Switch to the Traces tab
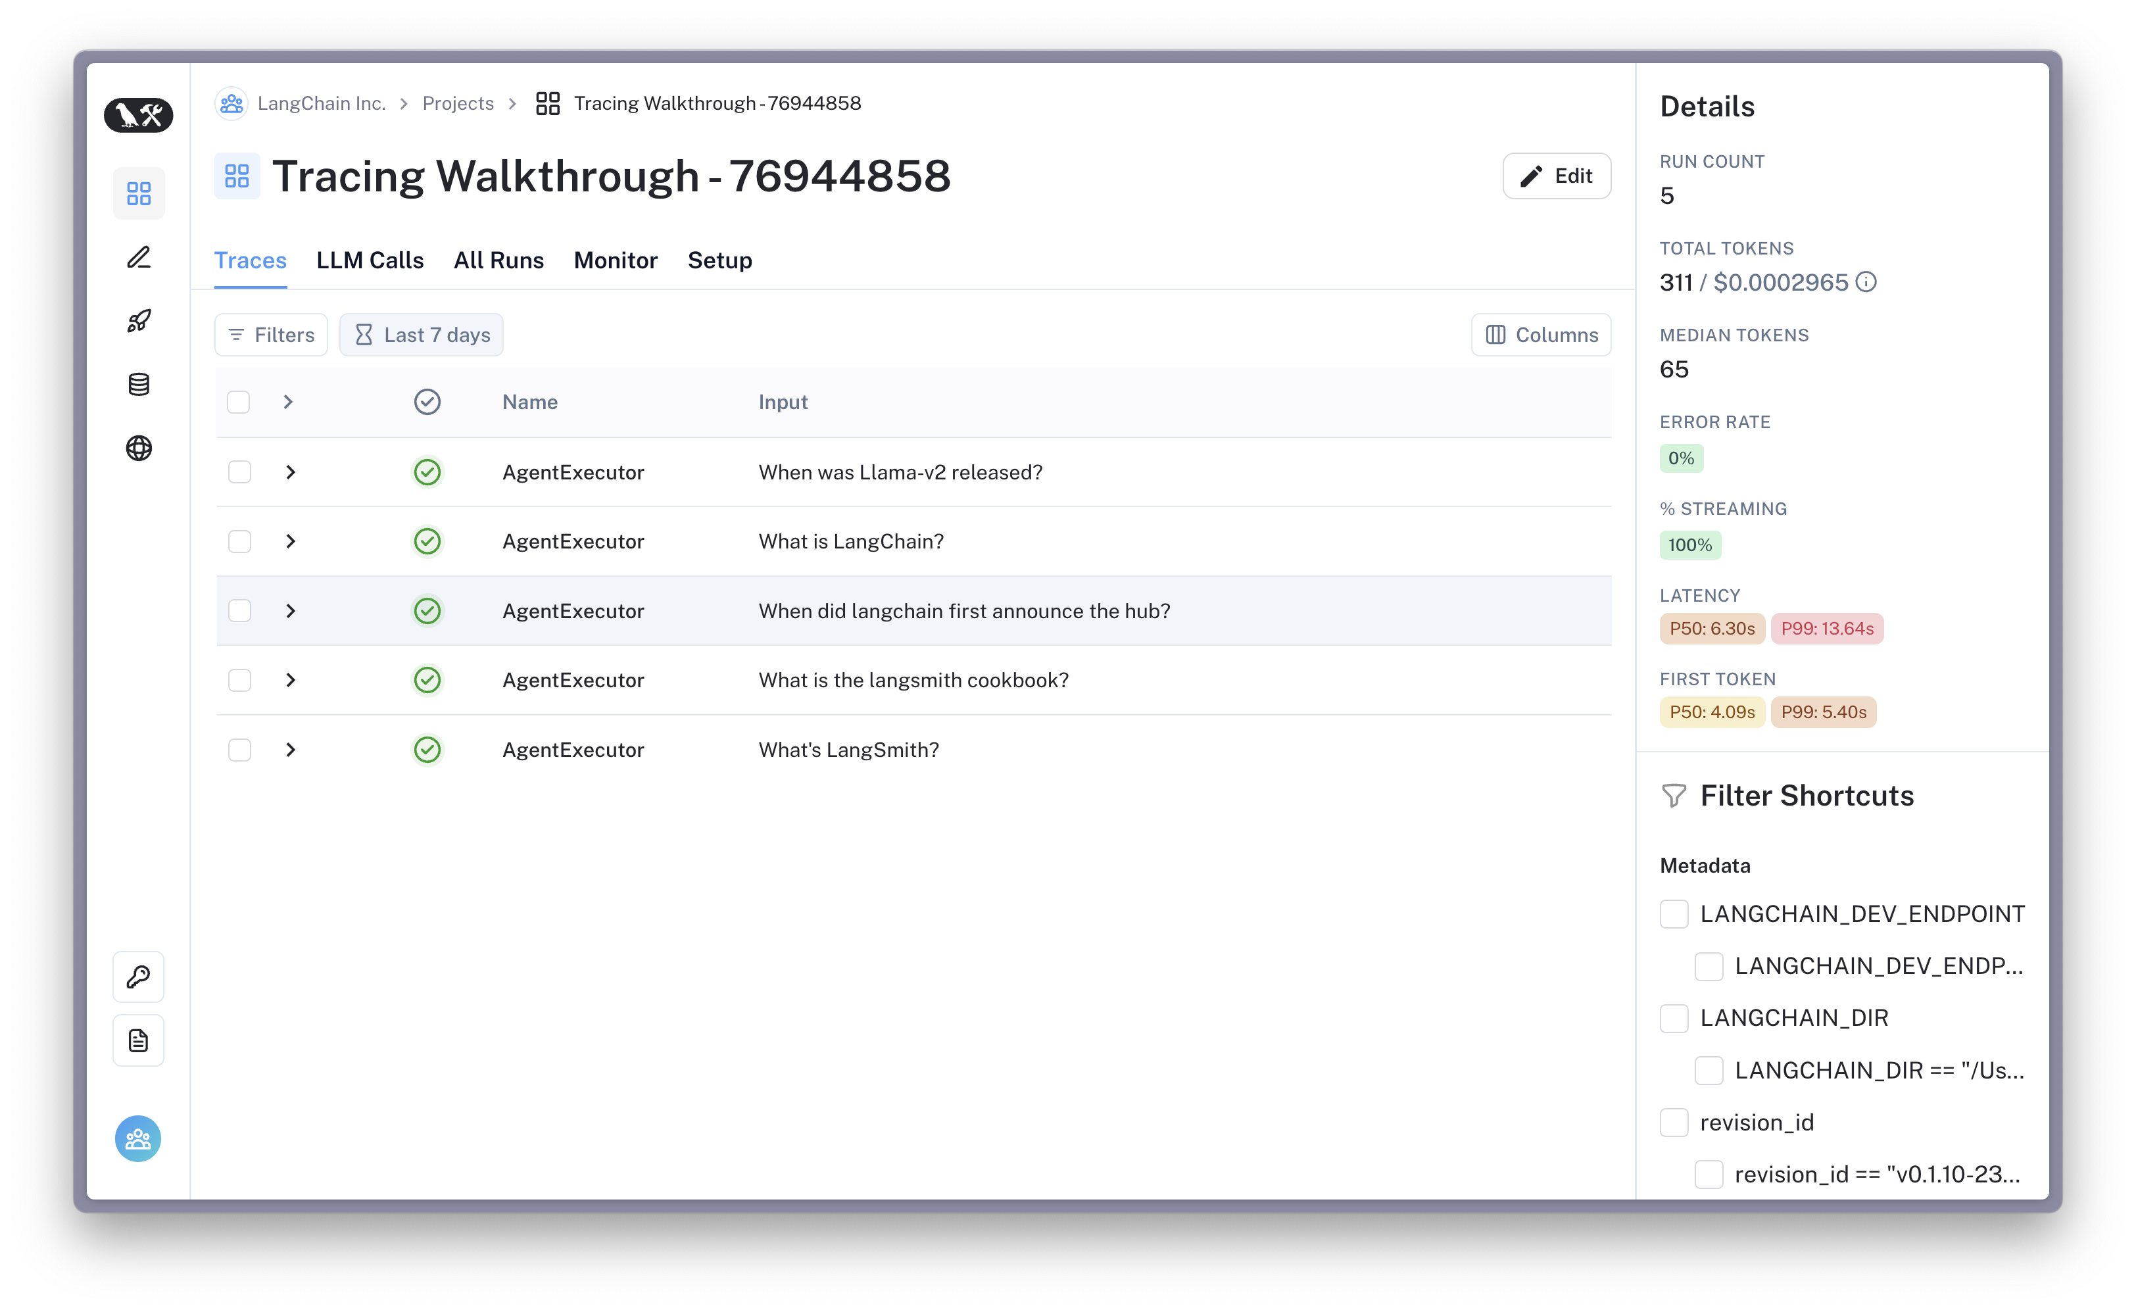The height and width of the screenshot is (1310, 2136). click(x=251, y=260)
